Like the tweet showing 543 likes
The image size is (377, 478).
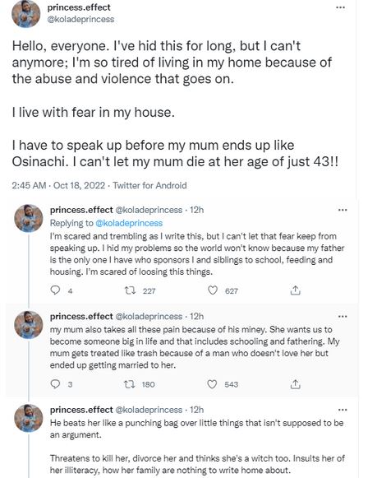212,384
